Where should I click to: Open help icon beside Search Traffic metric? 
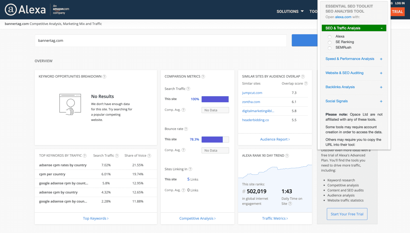tap(188, 89)
